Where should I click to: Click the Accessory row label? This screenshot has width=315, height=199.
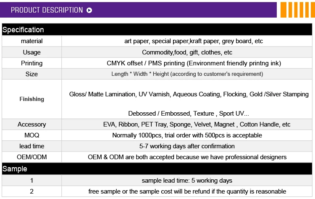(31, 124)
